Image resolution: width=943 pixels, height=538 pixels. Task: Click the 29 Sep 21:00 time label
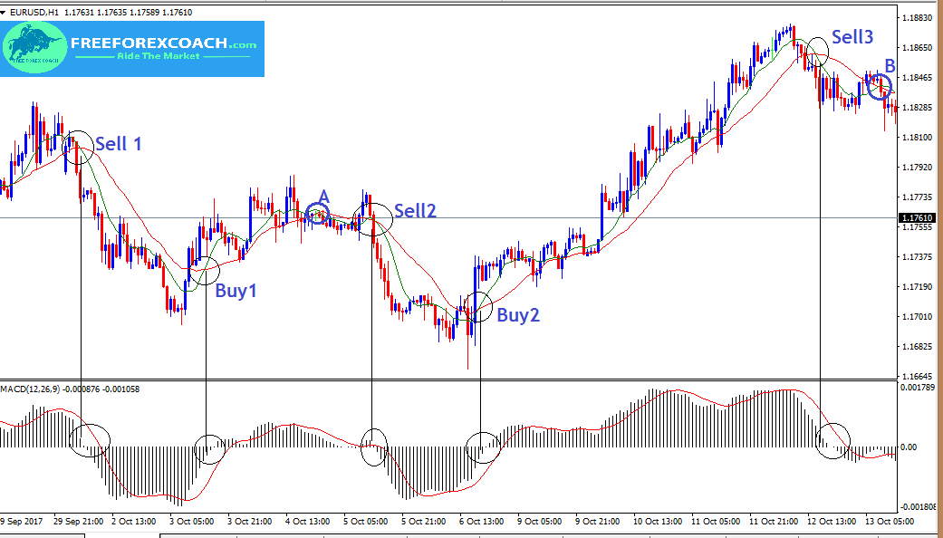click(x=80, y=522)
